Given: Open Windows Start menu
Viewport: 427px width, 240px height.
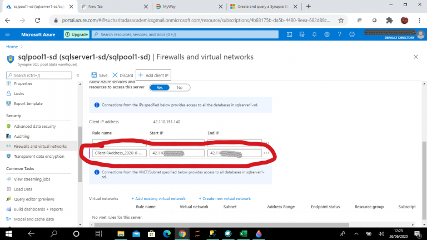Looking at the screenshot, I should [8, 234].
